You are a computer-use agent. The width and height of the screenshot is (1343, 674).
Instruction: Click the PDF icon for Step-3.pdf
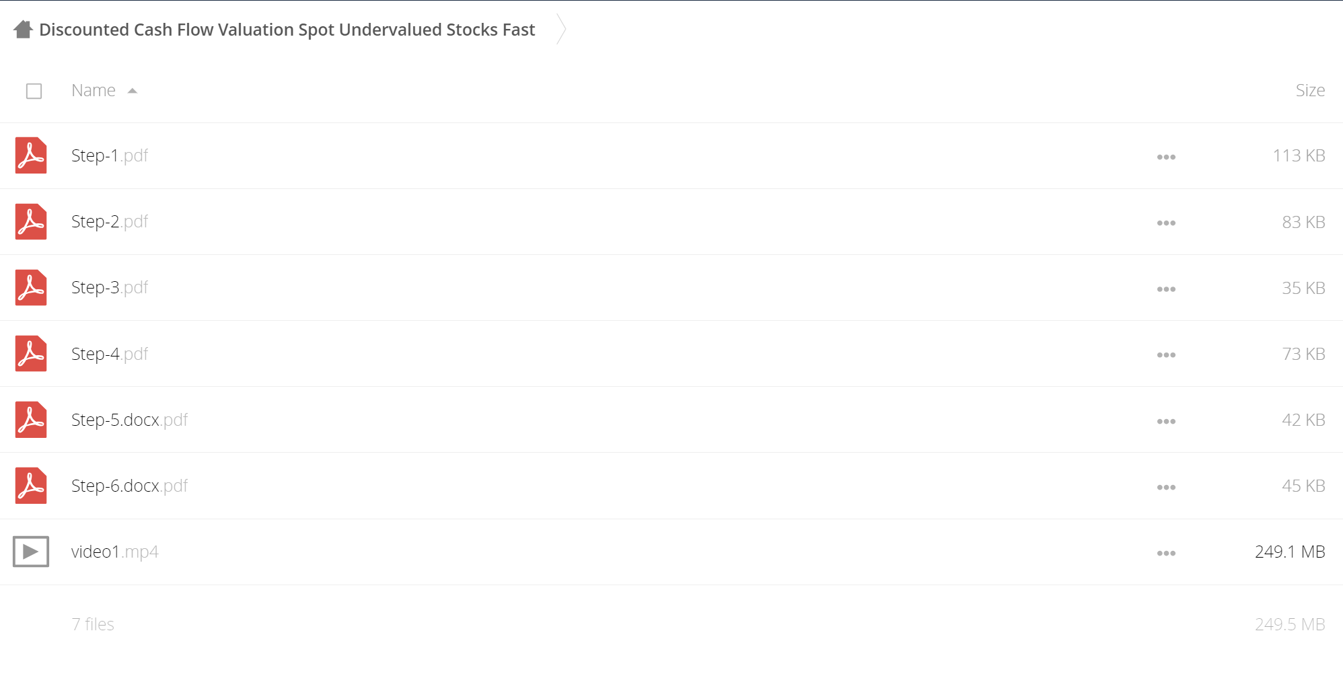pos(31,288)
